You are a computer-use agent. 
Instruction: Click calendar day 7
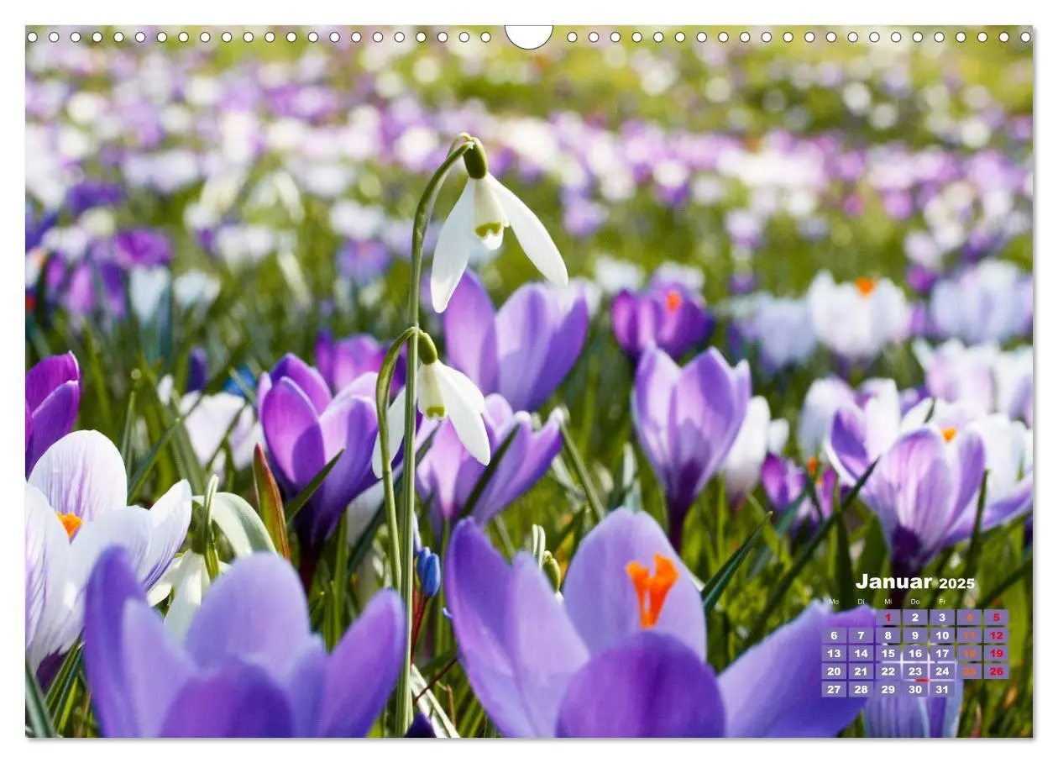(861, 635)
